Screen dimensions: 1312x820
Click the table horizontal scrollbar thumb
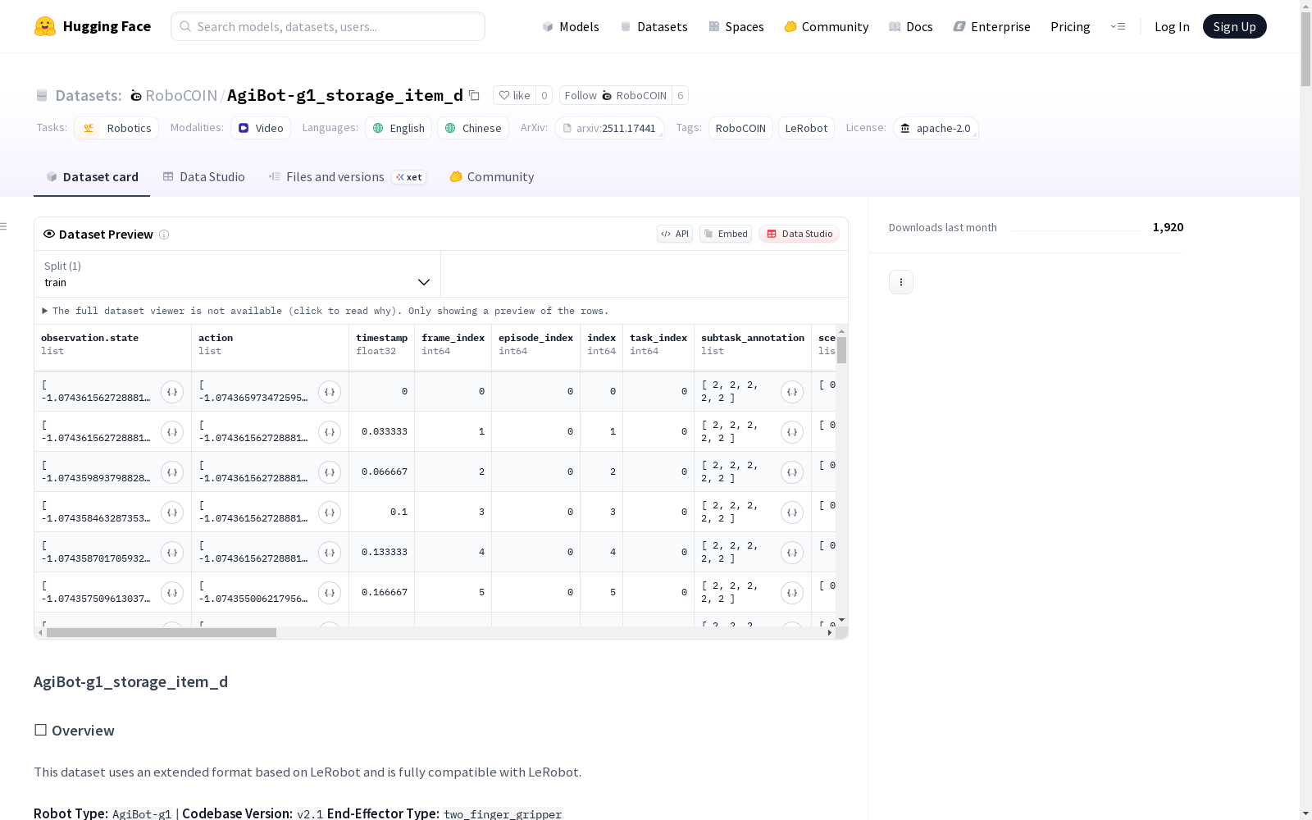[x=162, y=633]
